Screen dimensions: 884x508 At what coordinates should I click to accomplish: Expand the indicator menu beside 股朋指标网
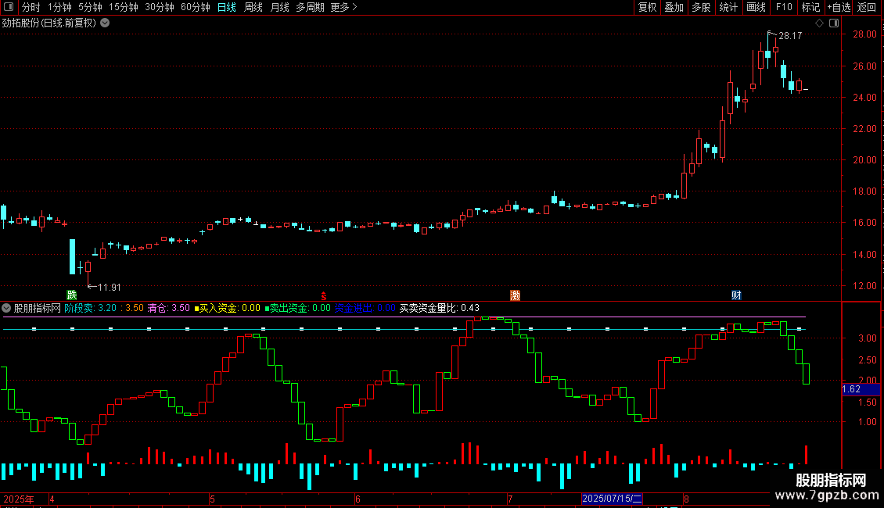coord(6,308)
